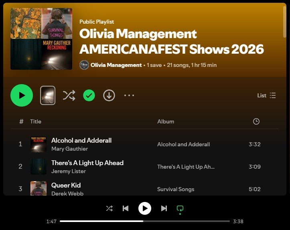
Task: Skip to the next track
Action: point(164,208)
